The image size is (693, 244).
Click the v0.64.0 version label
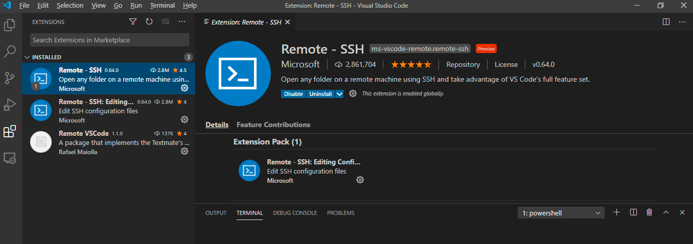[x=543, y=64]
